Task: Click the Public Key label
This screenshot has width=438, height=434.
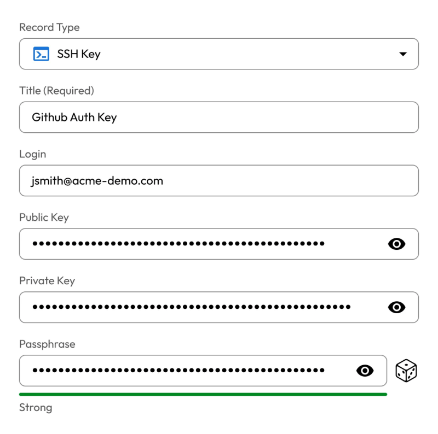Action: [x=44, y=218]
